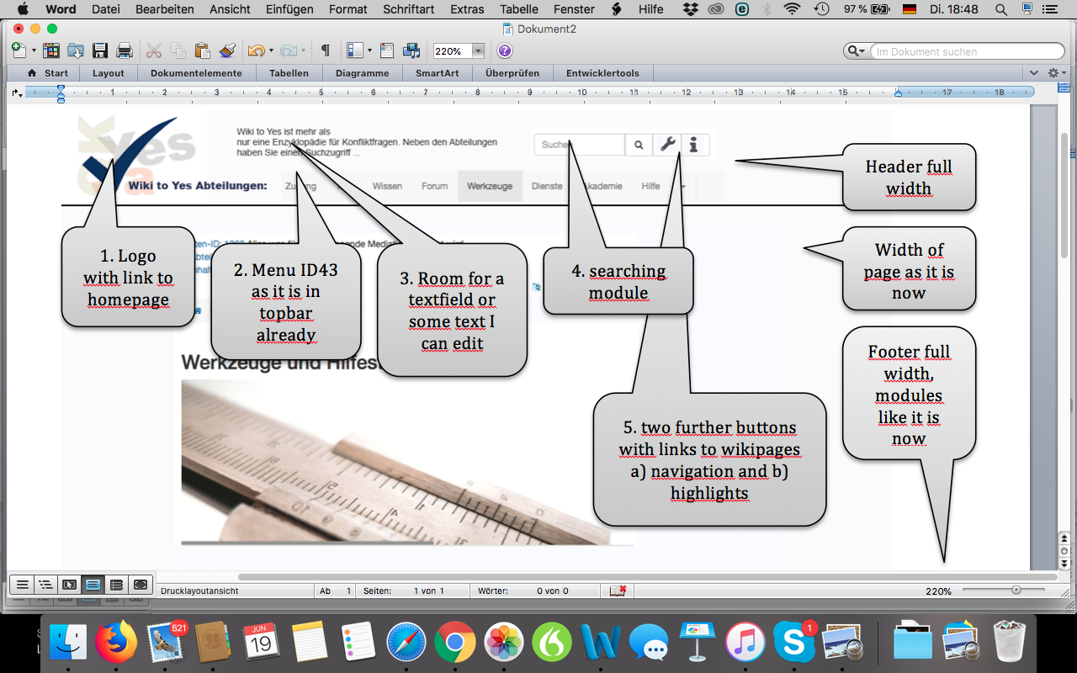Image resolution: width=1077 pixels, height=673 pixels.
Task: Switch to Outline view in status bar
Action: tap(45, 584)
